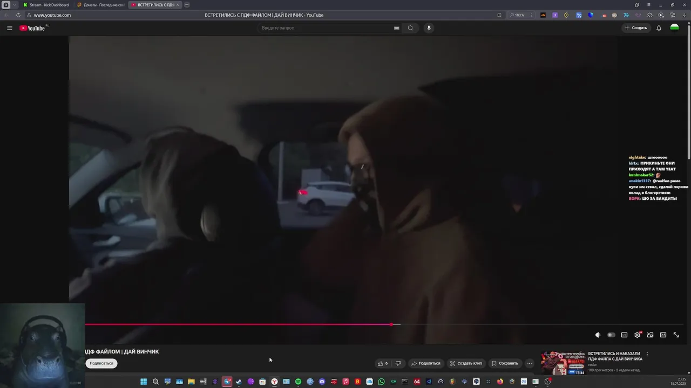Open the SoundCloud extension icon
This screenshot has width=691, height=388.
543,15
